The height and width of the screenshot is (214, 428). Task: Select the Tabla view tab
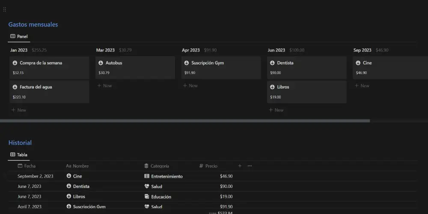click(x=19, y=155)
